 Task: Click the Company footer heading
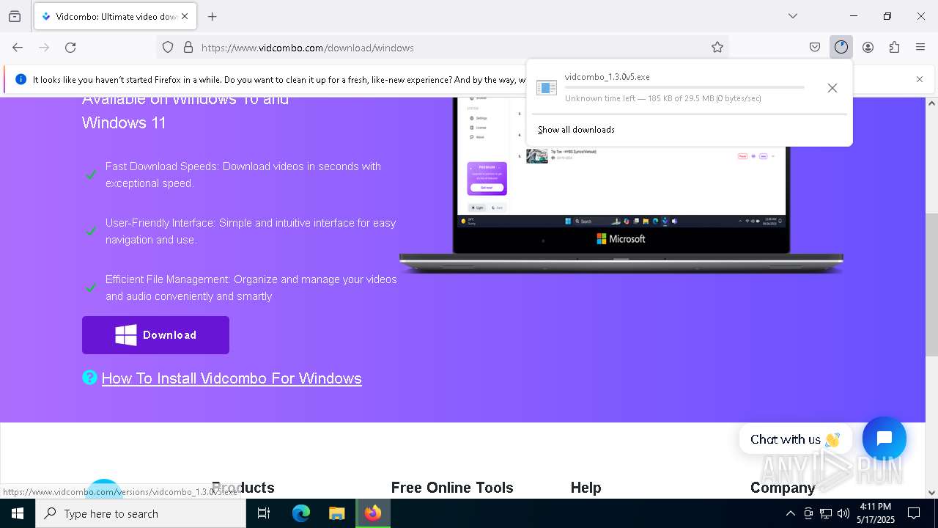click(x=783, y=488)
